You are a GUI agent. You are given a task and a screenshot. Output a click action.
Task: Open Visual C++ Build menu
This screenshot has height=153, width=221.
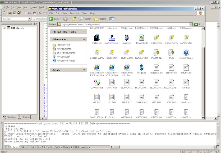[x=41, y=7]
